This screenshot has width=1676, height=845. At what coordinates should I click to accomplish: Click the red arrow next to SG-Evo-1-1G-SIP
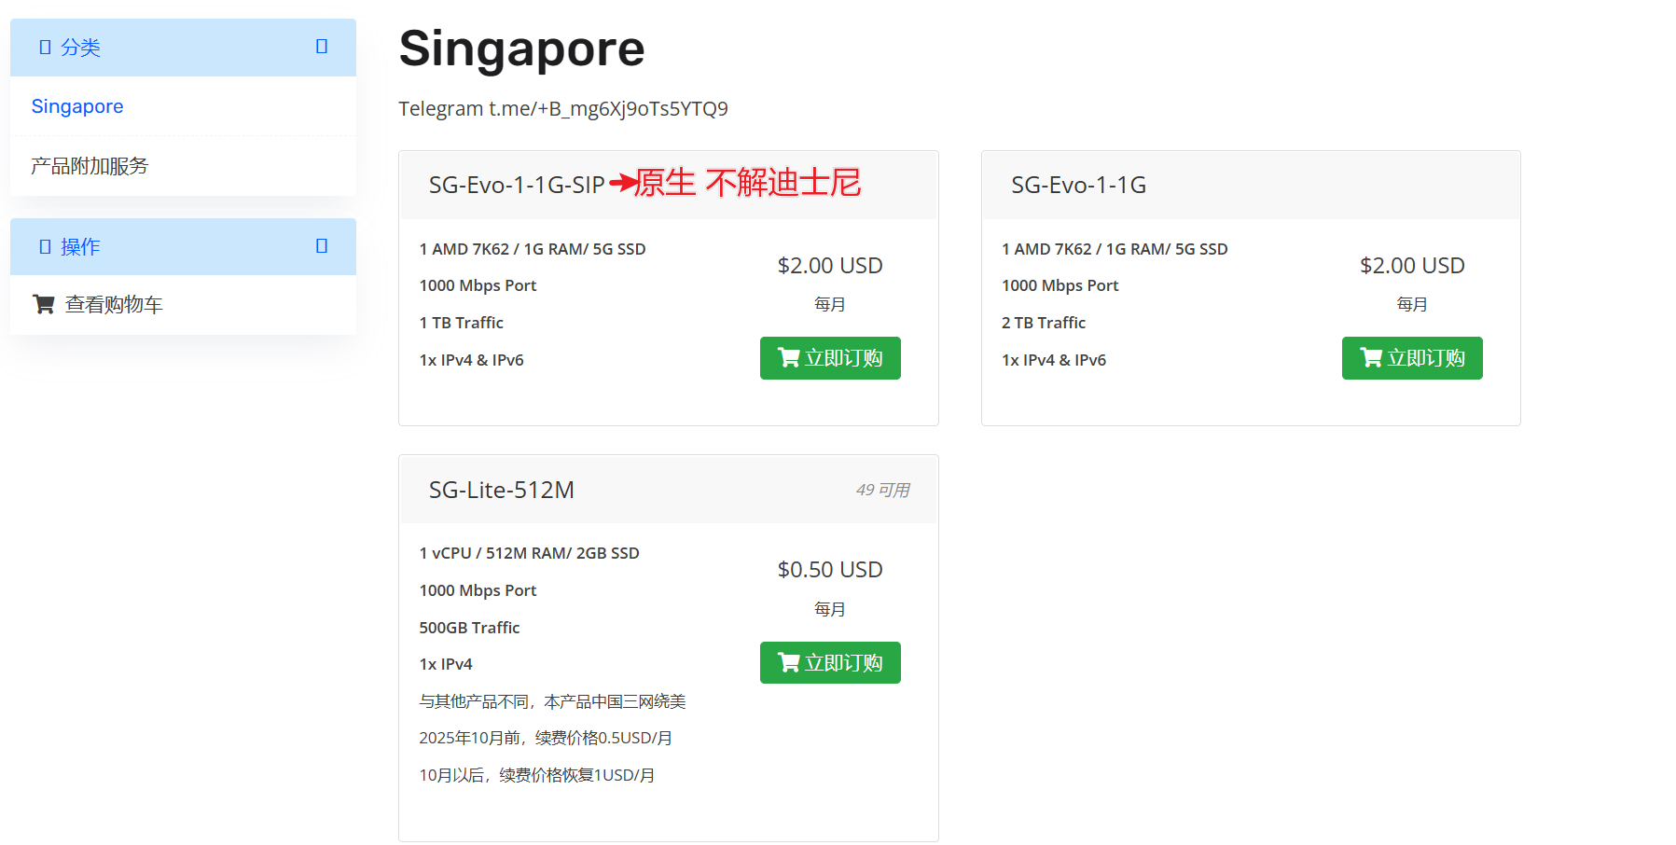623,183
